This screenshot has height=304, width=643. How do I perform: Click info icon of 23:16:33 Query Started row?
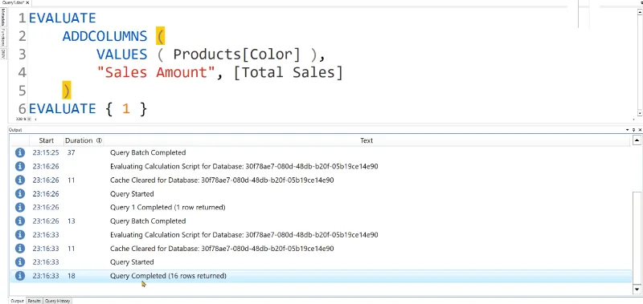[19, 261]
